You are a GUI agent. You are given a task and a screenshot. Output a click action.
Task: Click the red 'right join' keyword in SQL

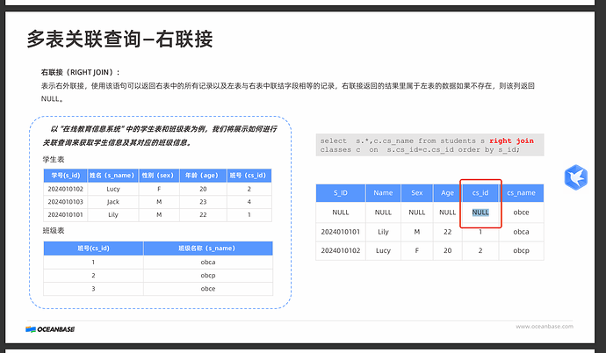point(511,141)
